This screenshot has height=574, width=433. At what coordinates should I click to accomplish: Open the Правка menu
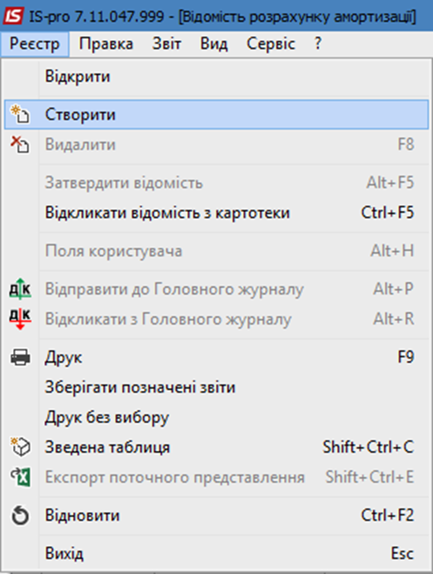pos(106,44)
